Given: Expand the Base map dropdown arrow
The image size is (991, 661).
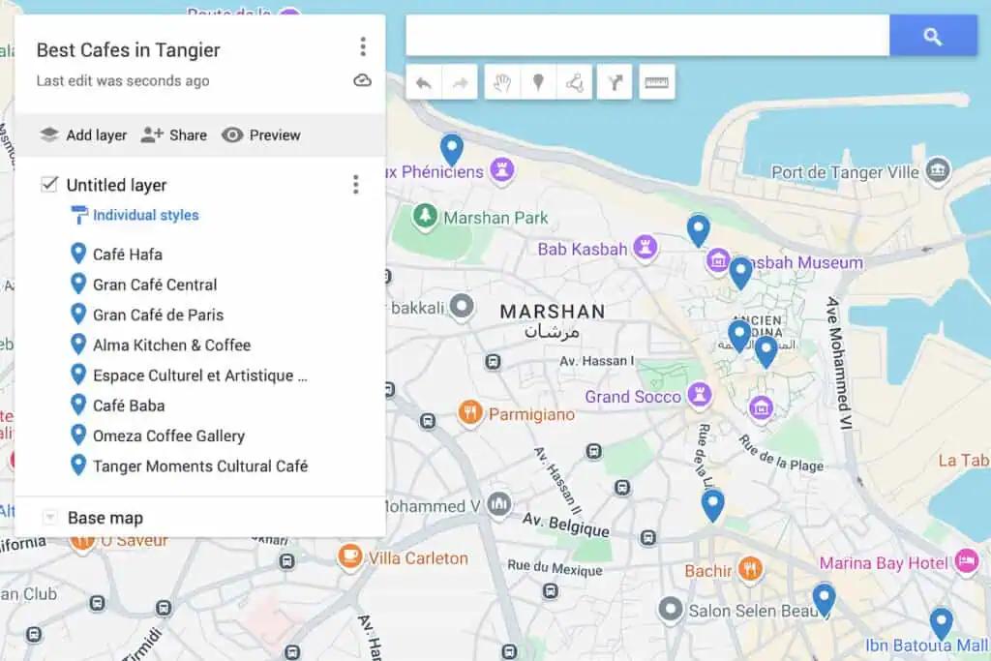Looking at the screenshot, I should coord(49,518).
